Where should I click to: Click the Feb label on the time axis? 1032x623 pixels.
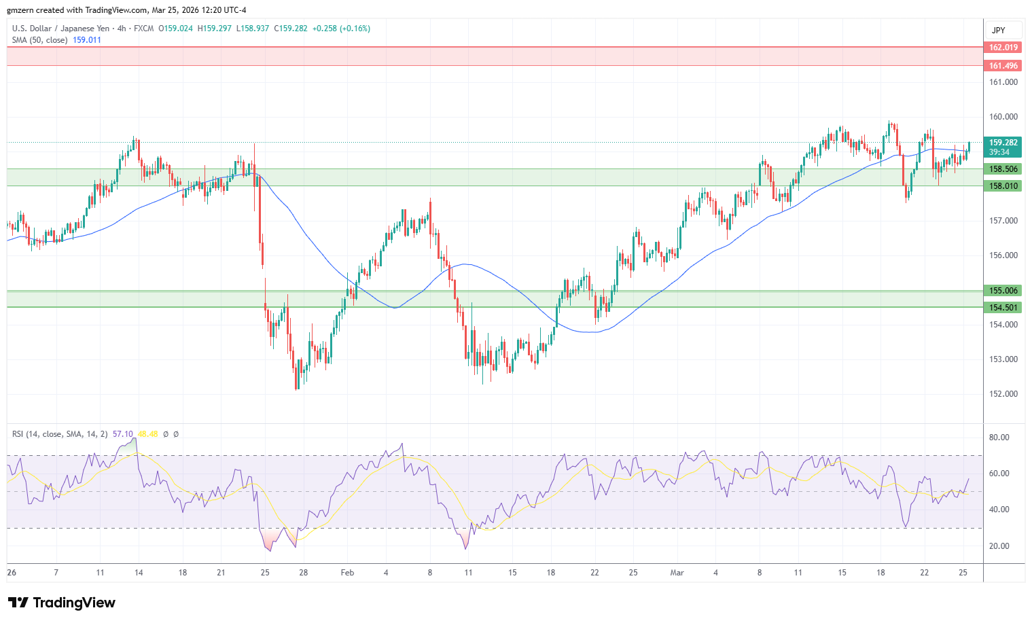point(347,573)
